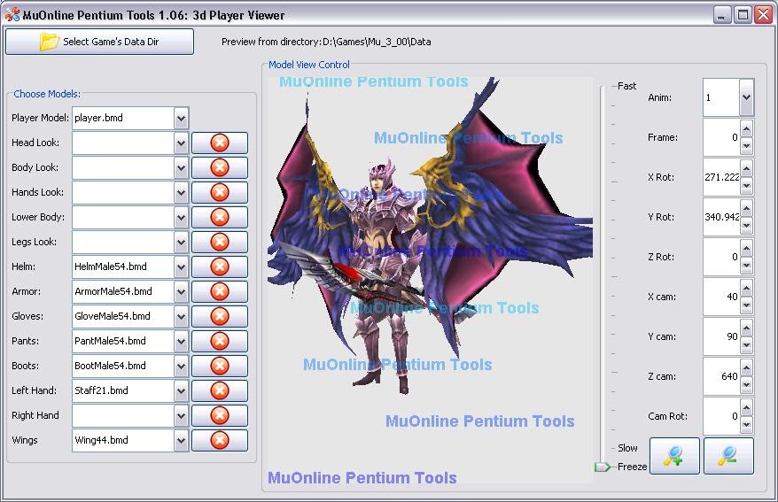Open the Gloves dropdown list

click(181, 316)
